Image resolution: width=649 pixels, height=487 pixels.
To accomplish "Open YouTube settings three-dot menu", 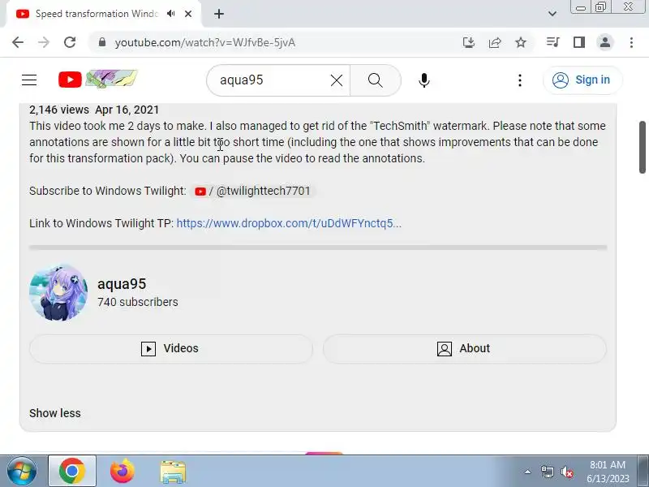I will 520,80.
